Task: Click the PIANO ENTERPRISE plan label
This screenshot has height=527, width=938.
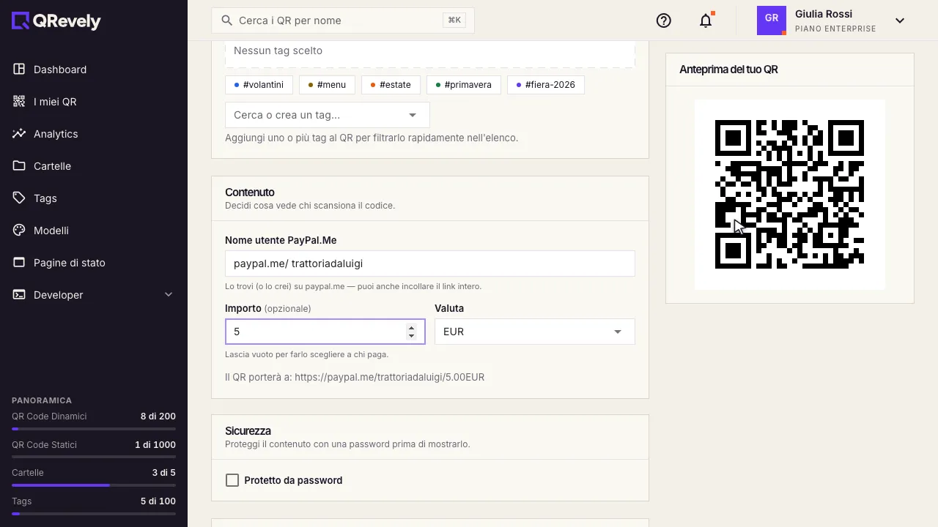Action: [x=835, y=29]
